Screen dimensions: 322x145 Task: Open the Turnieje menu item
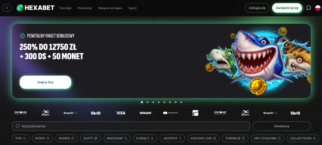pos(65,8)
